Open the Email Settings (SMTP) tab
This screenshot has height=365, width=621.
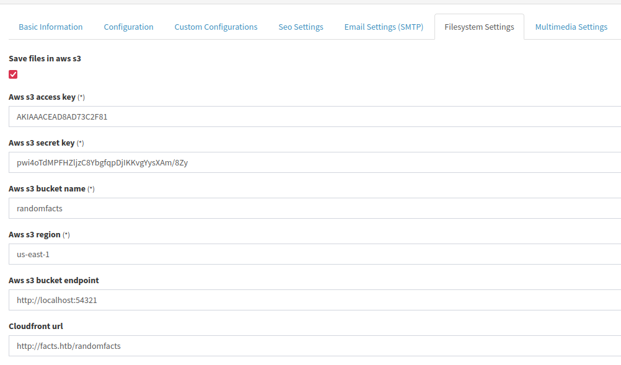384,27
